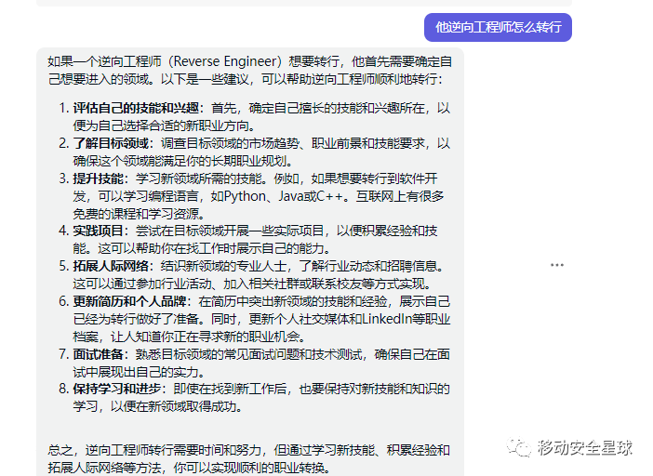Screen dimensions: 653x476
Task: Click the bold heading 拓展人际网络
Action: [x=112, y=266]
